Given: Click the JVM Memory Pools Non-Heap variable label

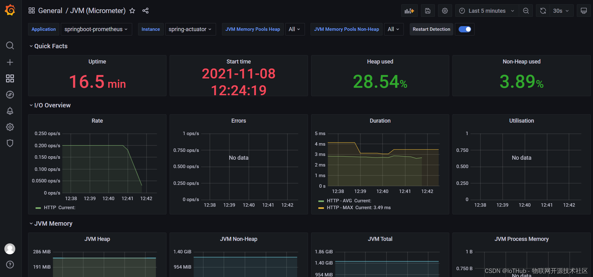Looking at the screenshot, I should click(x=346, y=29).
